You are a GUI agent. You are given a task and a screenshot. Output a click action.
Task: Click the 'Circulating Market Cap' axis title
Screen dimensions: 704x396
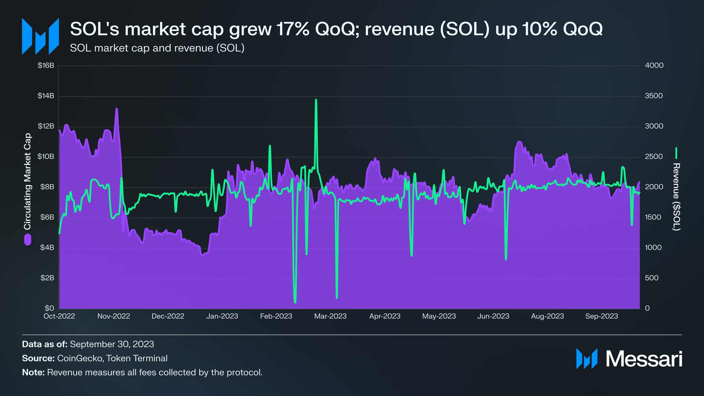pyautogui.click(x=27, y=181)
